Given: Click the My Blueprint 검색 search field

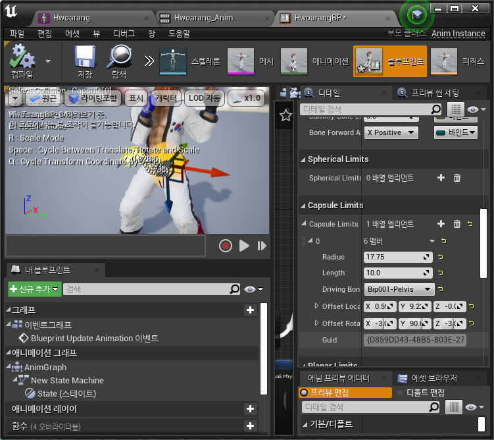Looking at the screenshot, I should tap(151, 289).
